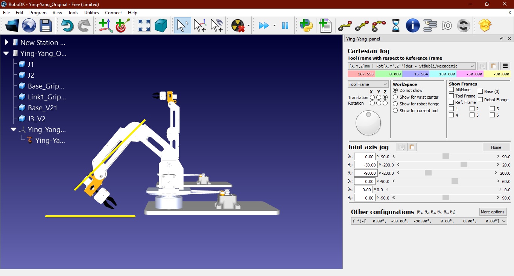
Task: Enable the Tool Frame checkbox
Action: [x=452, y=96]
